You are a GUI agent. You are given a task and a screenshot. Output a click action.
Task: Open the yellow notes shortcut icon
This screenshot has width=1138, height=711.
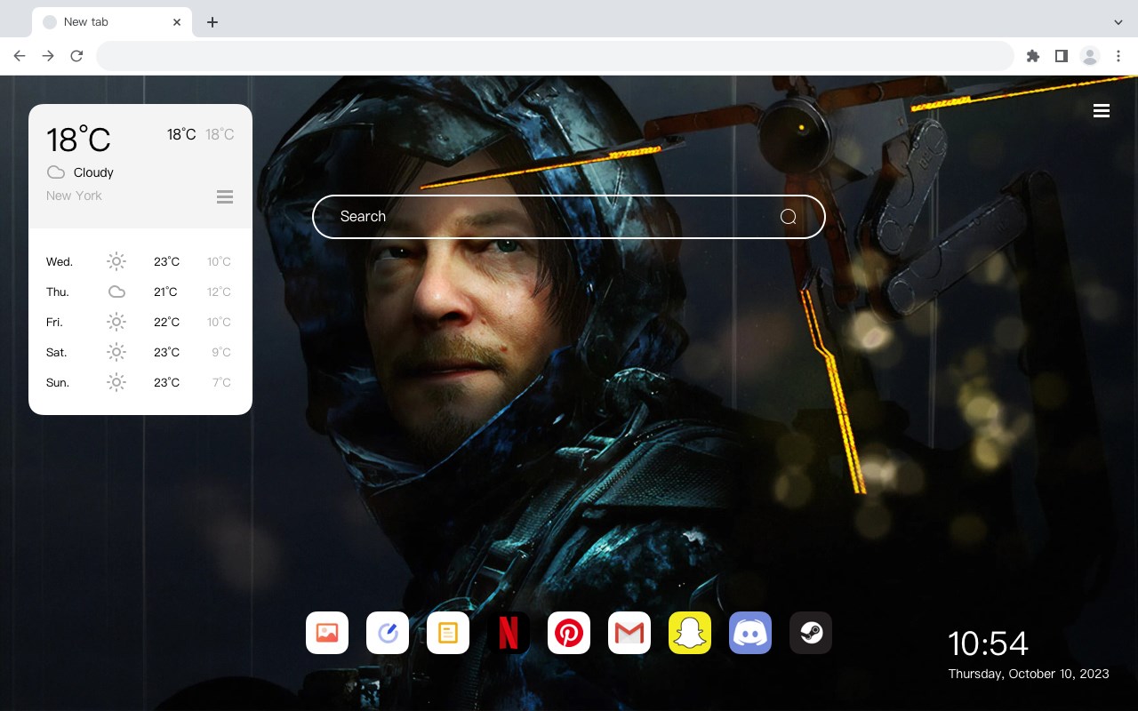point(448,633)
